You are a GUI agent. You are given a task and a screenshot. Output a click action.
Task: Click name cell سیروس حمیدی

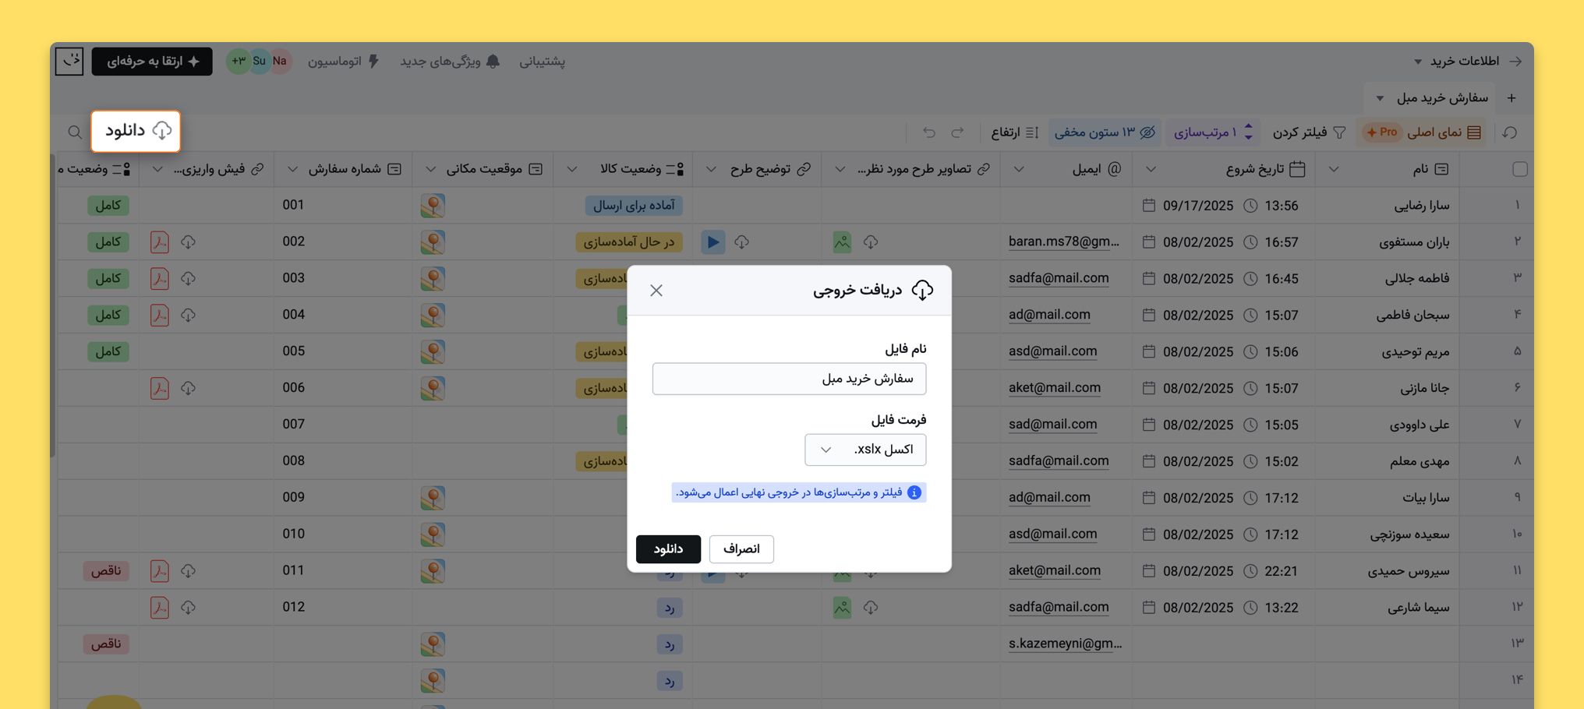(1386, 571)
